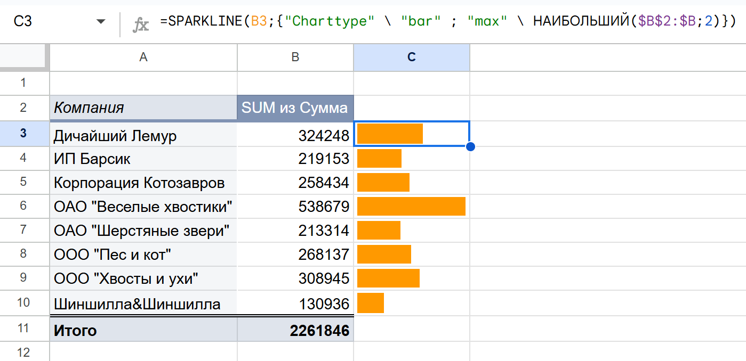Click the "SUM из Сумма" header cell
Viewport: 746px width, 361px height.
click(295, 108)
